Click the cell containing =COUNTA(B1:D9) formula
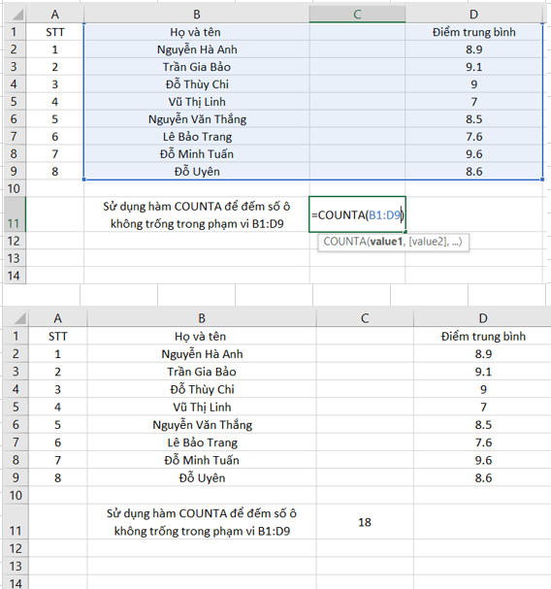Image resolution: width=551 pixels, height=589 pixels. coord(357,214)
